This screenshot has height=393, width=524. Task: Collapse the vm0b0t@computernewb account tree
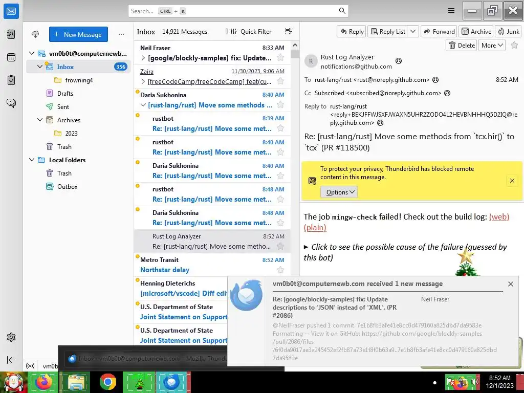pos(32,53)
